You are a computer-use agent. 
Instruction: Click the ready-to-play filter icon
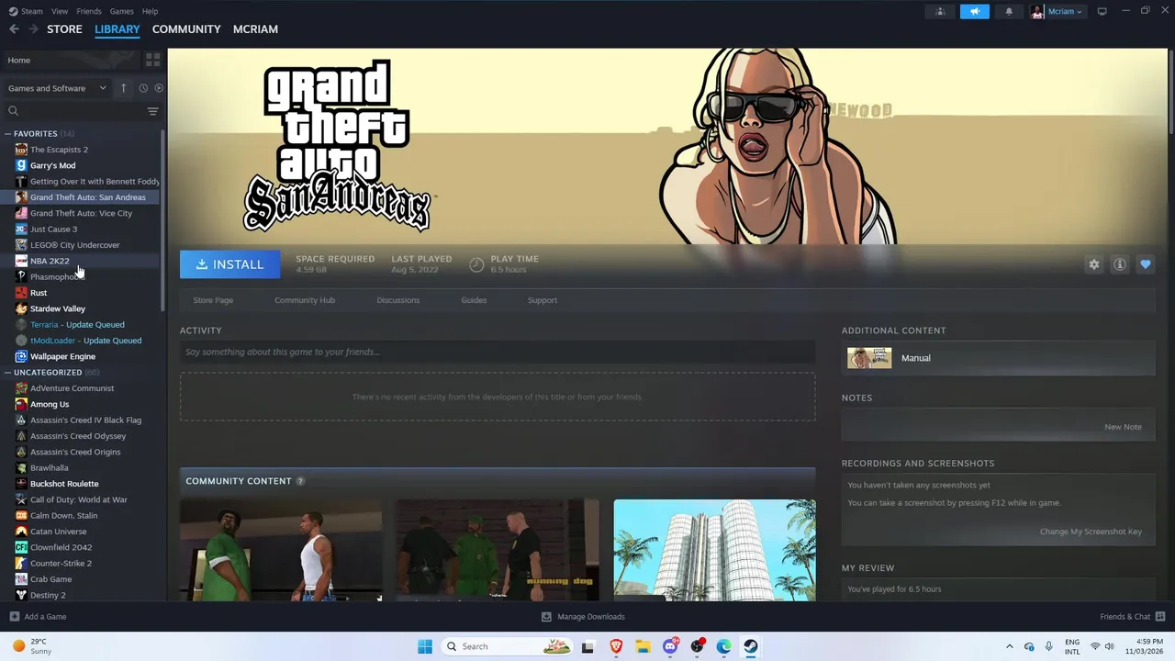point(159,88)
